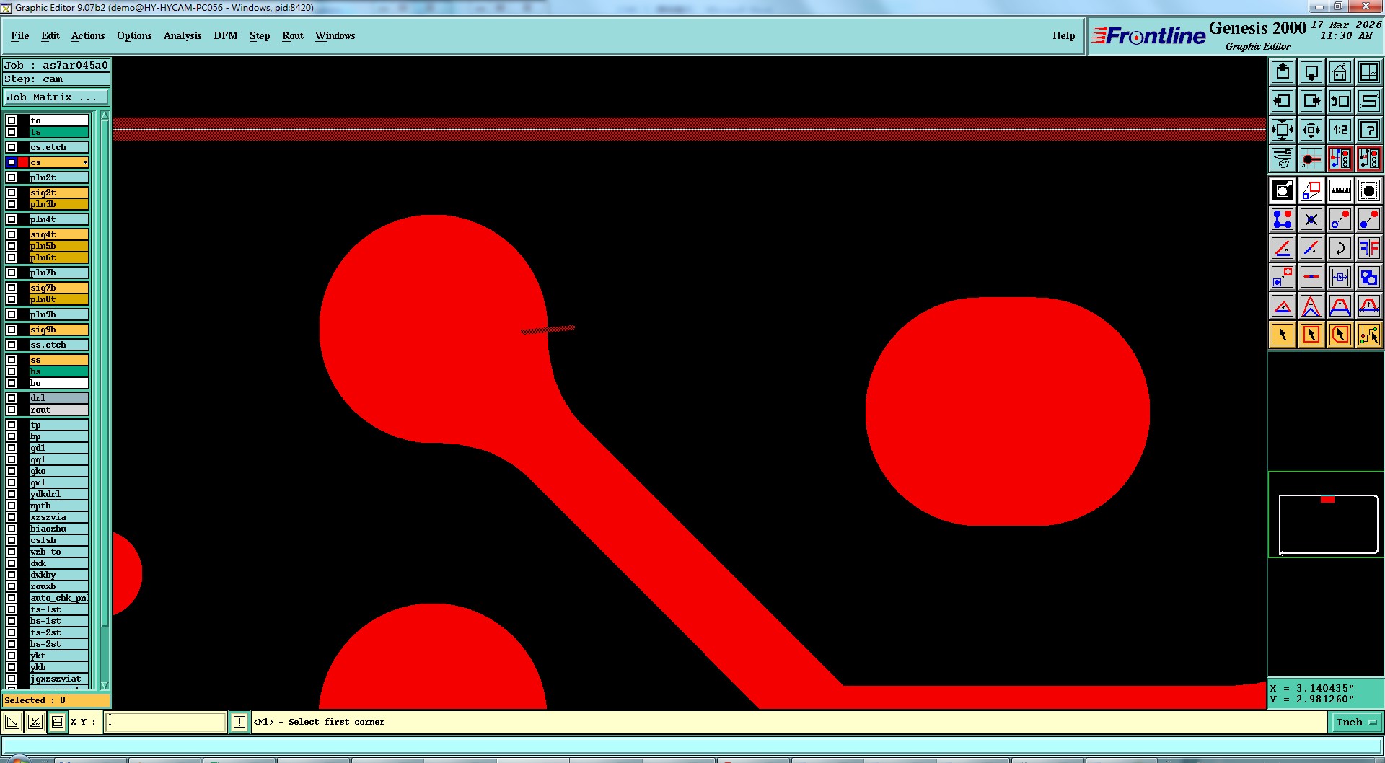1385x763 pixels.
Task: Toggle the checkbox for layer sig2t
Action: [12, 193]
